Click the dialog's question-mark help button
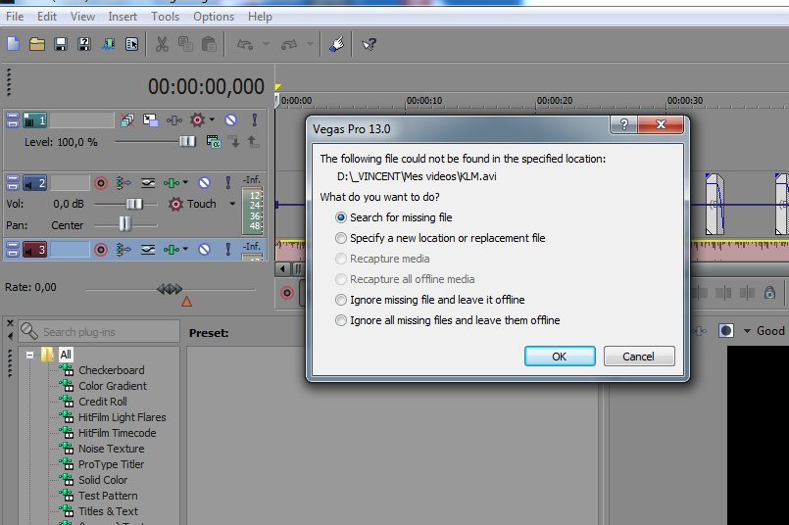The width and height of the screenshot is (789, 525). pyautogui.click(x=624, y=124)
